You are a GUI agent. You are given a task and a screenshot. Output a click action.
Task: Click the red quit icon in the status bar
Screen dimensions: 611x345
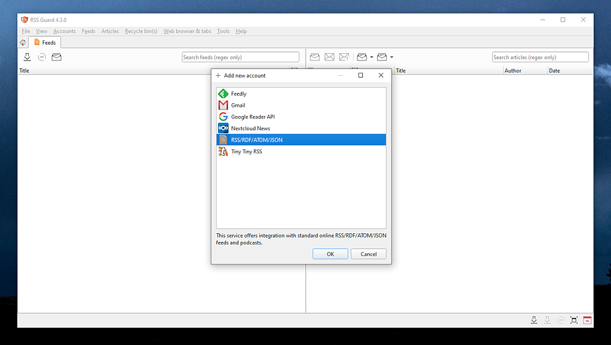tap(587, 320)
